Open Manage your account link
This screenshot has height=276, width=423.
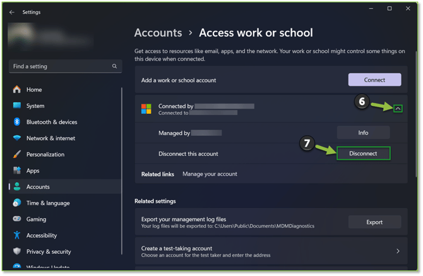210,174
